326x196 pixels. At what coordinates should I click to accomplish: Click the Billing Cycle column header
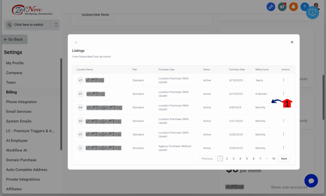coord(262,69)
